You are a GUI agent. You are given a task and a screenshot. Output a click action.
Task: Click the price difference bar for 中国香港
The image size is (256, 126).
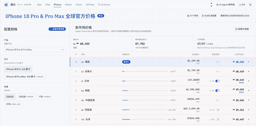point(145,100)
